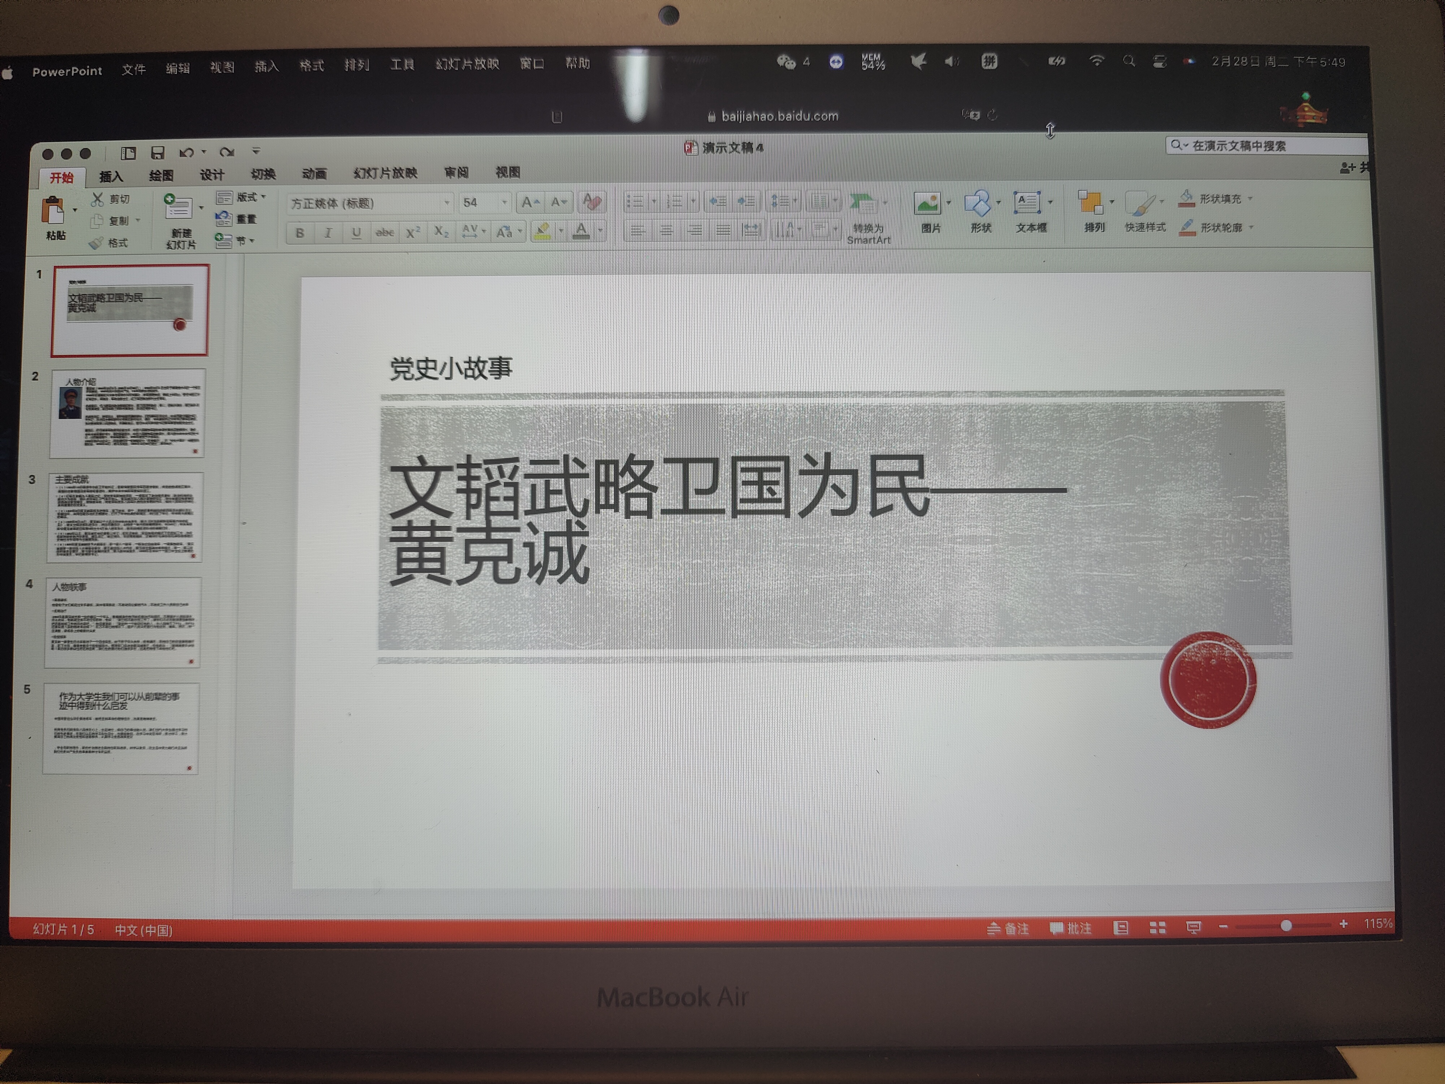Expand the Layout (版式) dropdown
The width and height of the screenshot is (1445, 1084).
[263, 197]
